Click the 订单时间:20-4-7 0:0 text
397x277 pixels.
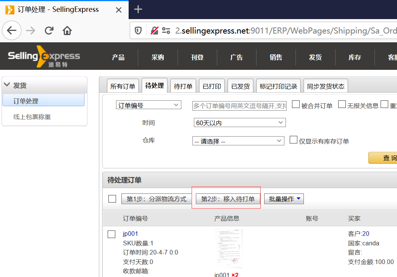point(150,252)
